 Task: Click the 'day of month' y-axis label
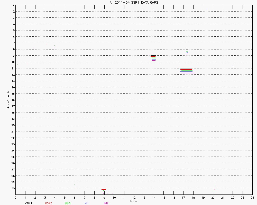point(8,100)
